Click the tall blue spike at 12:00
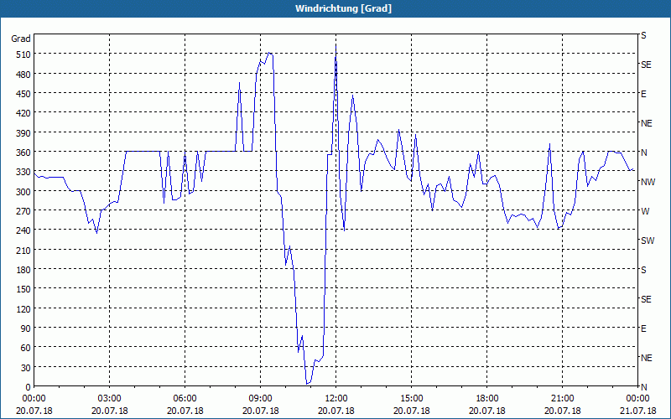The width and height of the screenshot is (671, 419). pyautogui.click(x=336, y=45)
